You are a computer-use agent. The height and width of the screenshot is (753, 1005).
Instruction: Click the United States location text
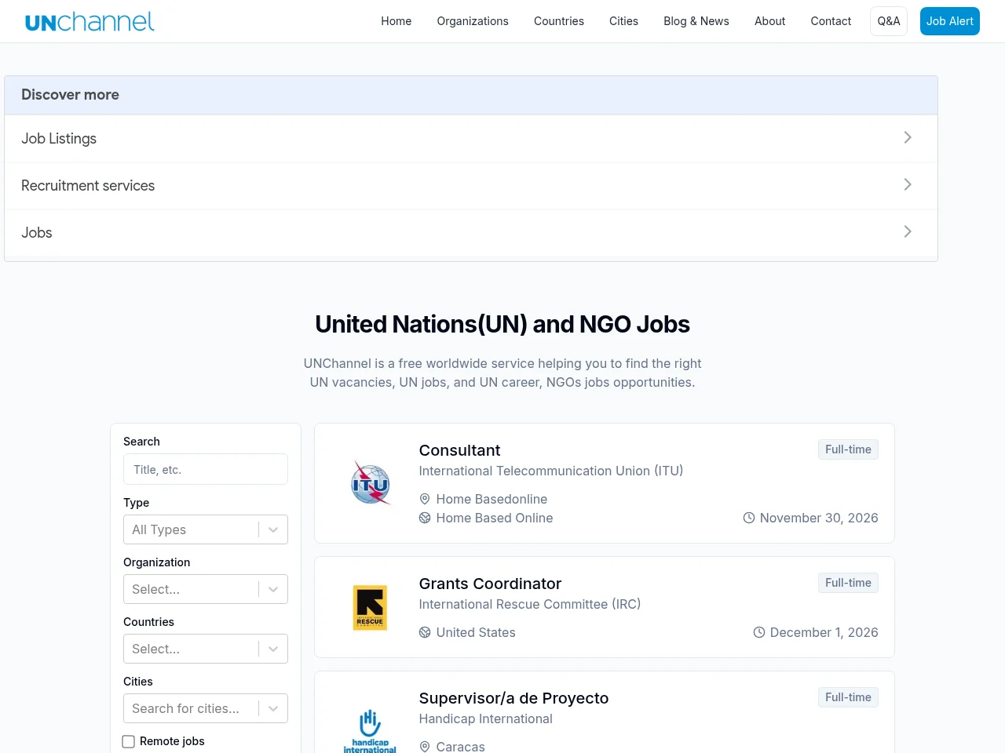(x=476, y=632)
